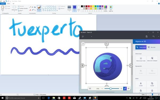Open the Quick Access Toolbar customize arrow
Viewport: 160px width, 100px height.
(10, 1)
